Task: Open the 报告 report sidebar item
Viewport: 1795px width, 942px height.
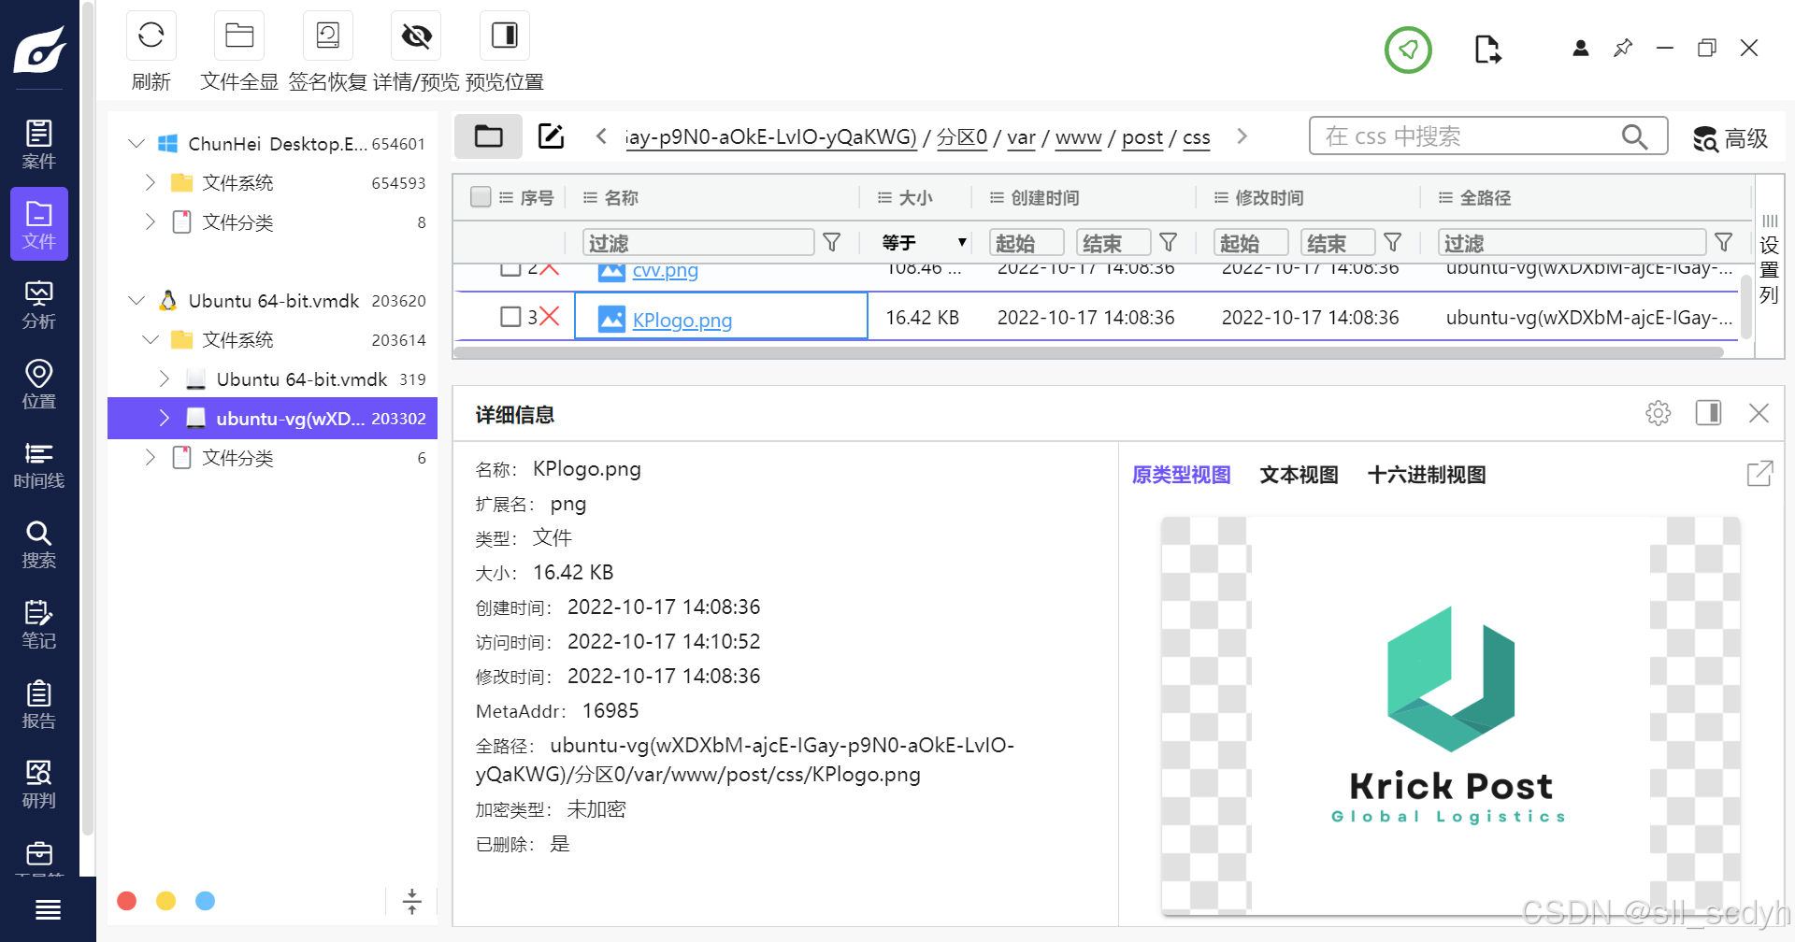Action: point(39,706)
